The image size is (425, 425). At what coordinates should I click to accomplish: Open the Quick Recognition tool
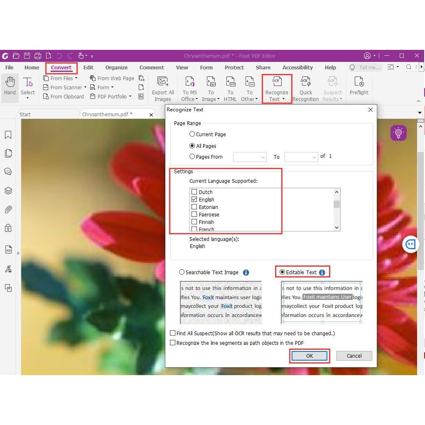305,88
